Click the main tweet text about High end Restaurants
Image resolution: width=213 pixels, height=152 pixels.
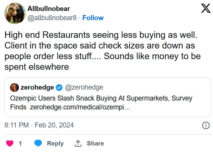103,51
